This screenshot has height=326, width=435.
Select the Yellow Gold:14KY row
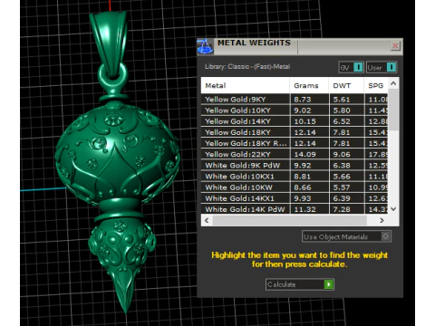point(295,121)
